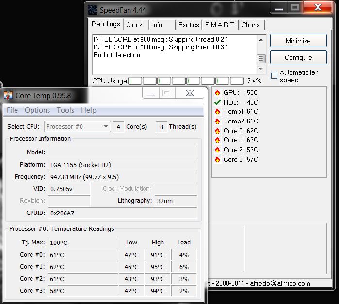Click the flame icon beside SpeedFan Core 3
Screen dimensions: 339x304
tap(217, 159)
